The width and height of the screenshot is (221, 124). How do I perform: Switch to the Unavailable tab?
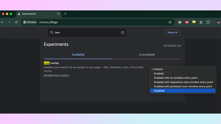(x=146, y=55)
